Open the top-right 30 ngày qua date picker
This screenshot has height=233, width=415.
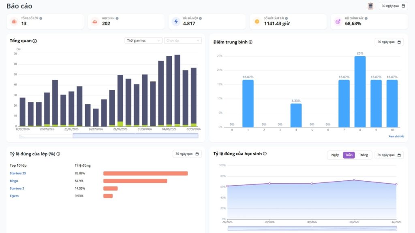393,6
